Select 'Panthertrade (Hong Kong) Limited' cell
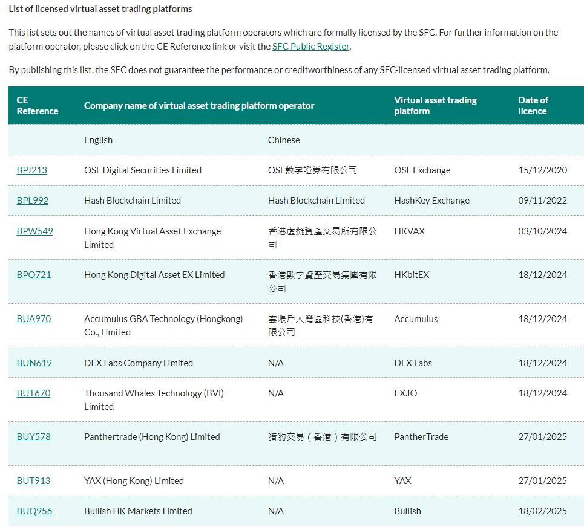This screenshot has width=584, height=530. 152,437
